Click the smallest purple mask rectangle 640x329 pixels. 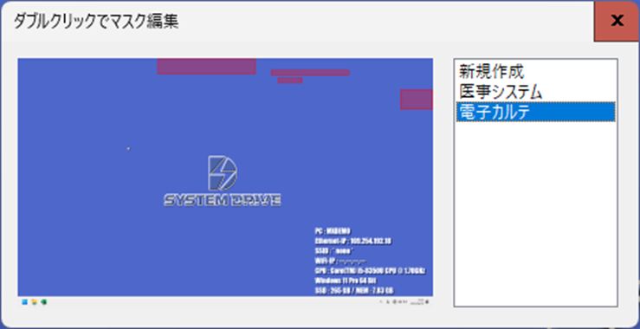click(x=290, y=81)
